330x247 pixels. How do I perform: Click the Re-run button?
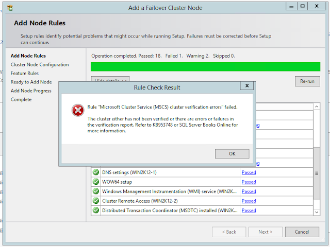point(307,81)
